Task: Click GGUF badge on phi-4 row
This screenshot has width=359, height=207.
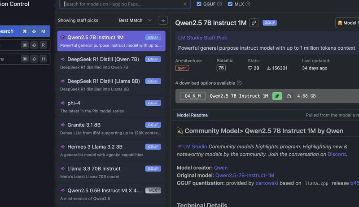Action: (x=153, y=103)
